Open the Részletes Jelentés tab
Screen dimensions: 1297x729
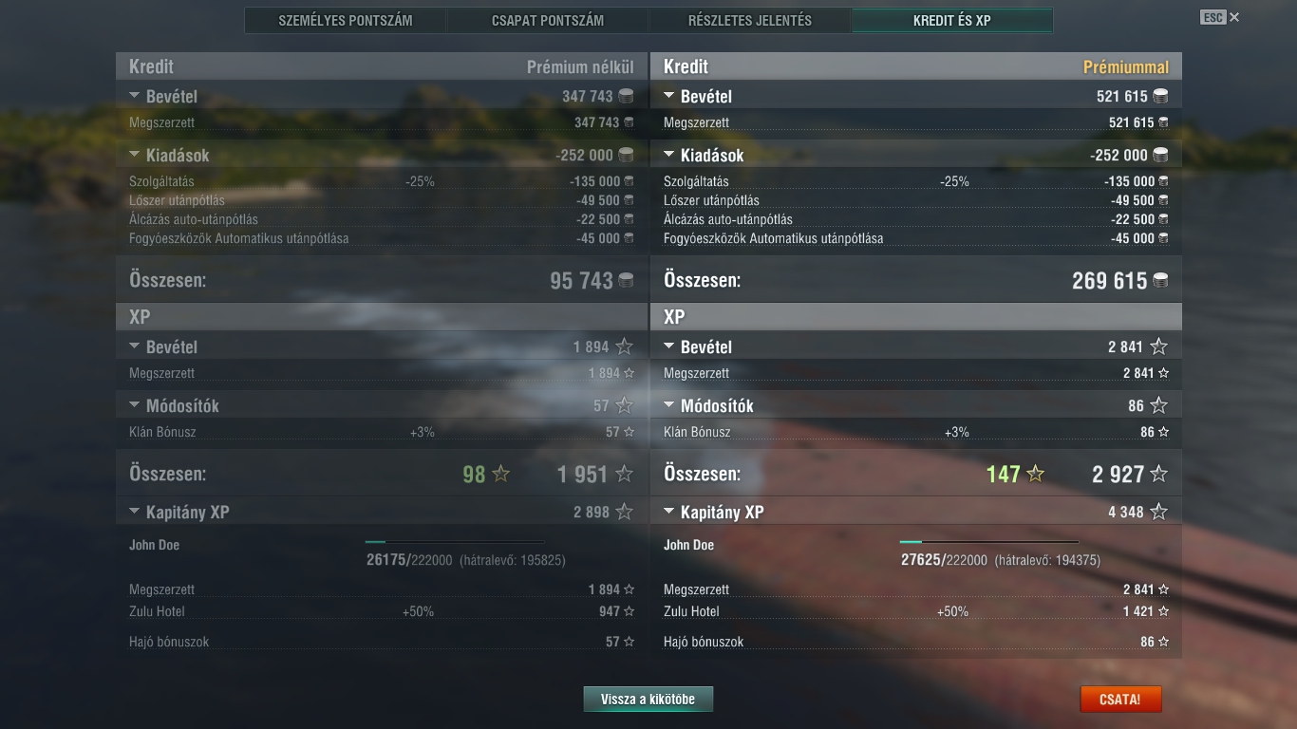pos(750,20)
